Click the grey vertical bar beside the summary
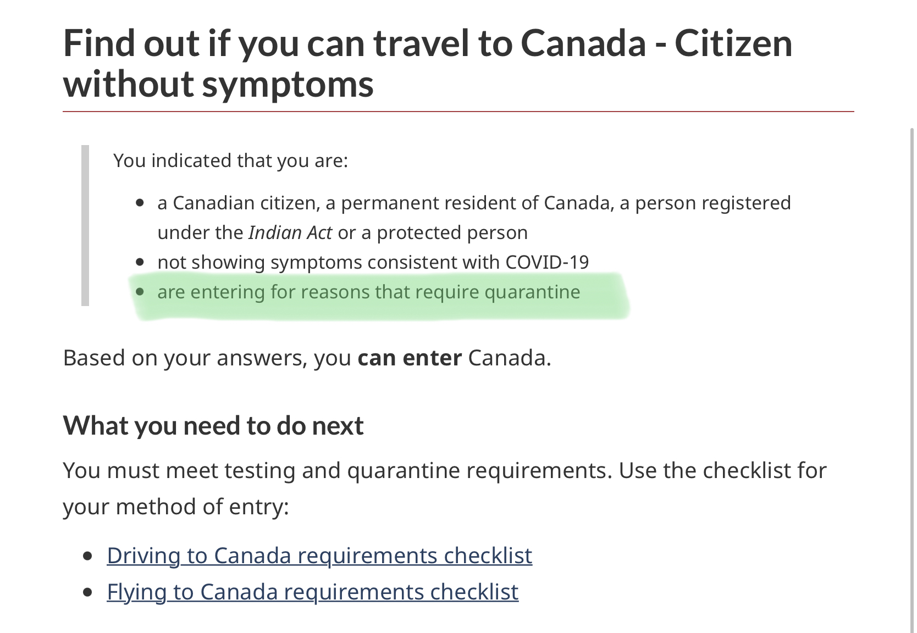The width and height of the screenshot is (917, 633). click(x=85, y=225)
